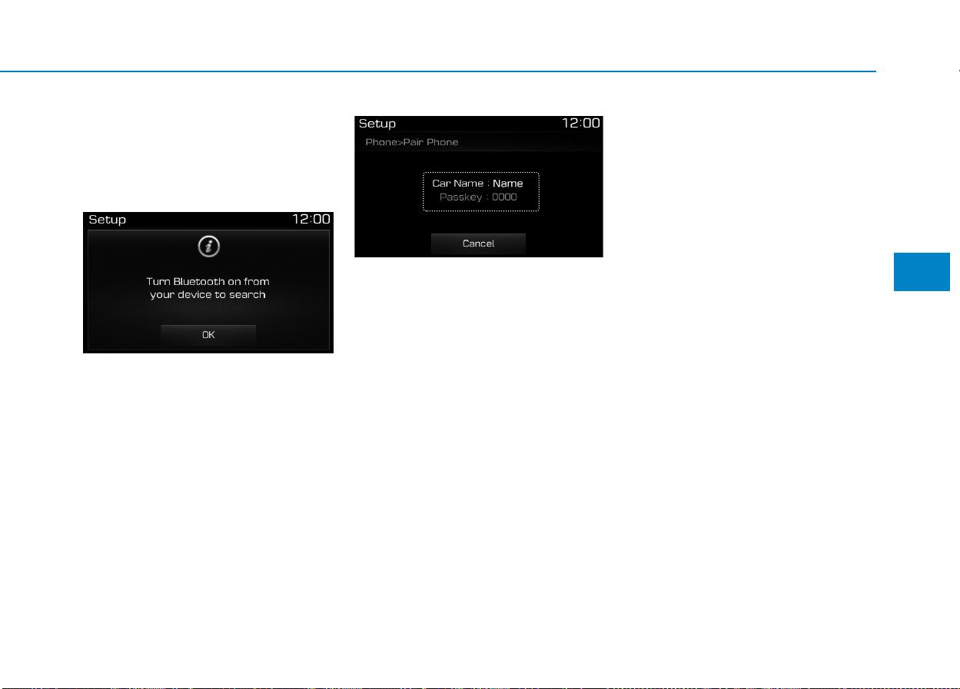The width and height of the screenshot is (960, 689).
Task: Click OK in the Bluetooth prompt dialog
Action: pos(208,335)
